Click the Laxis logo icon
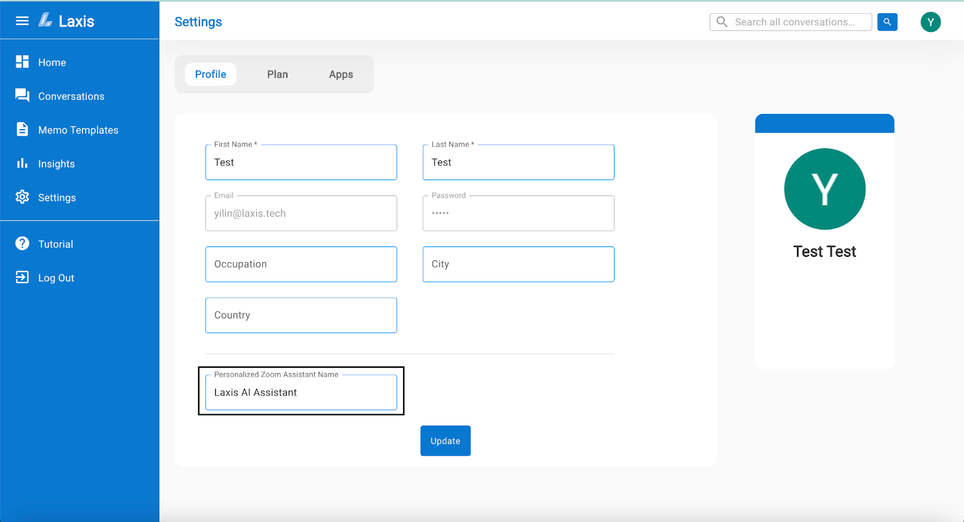This screenshot has height=522, width=964. 46,20
